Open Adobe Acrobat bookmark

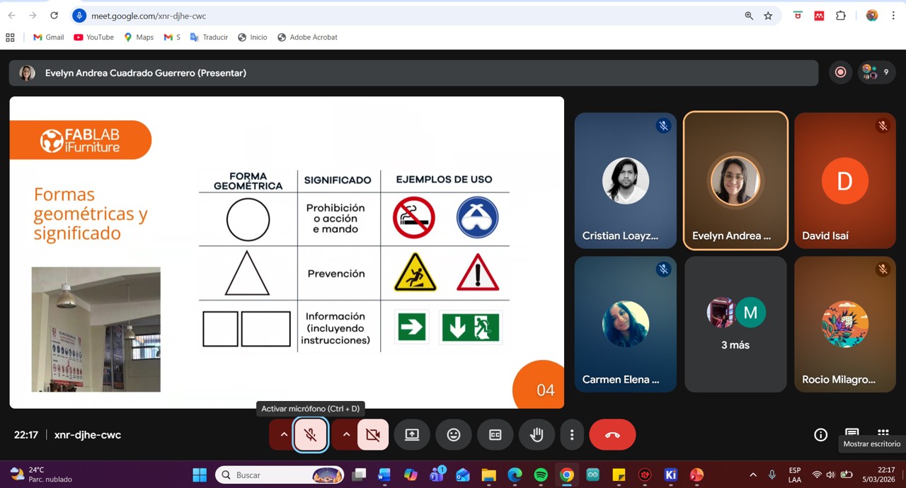(307, 37)
